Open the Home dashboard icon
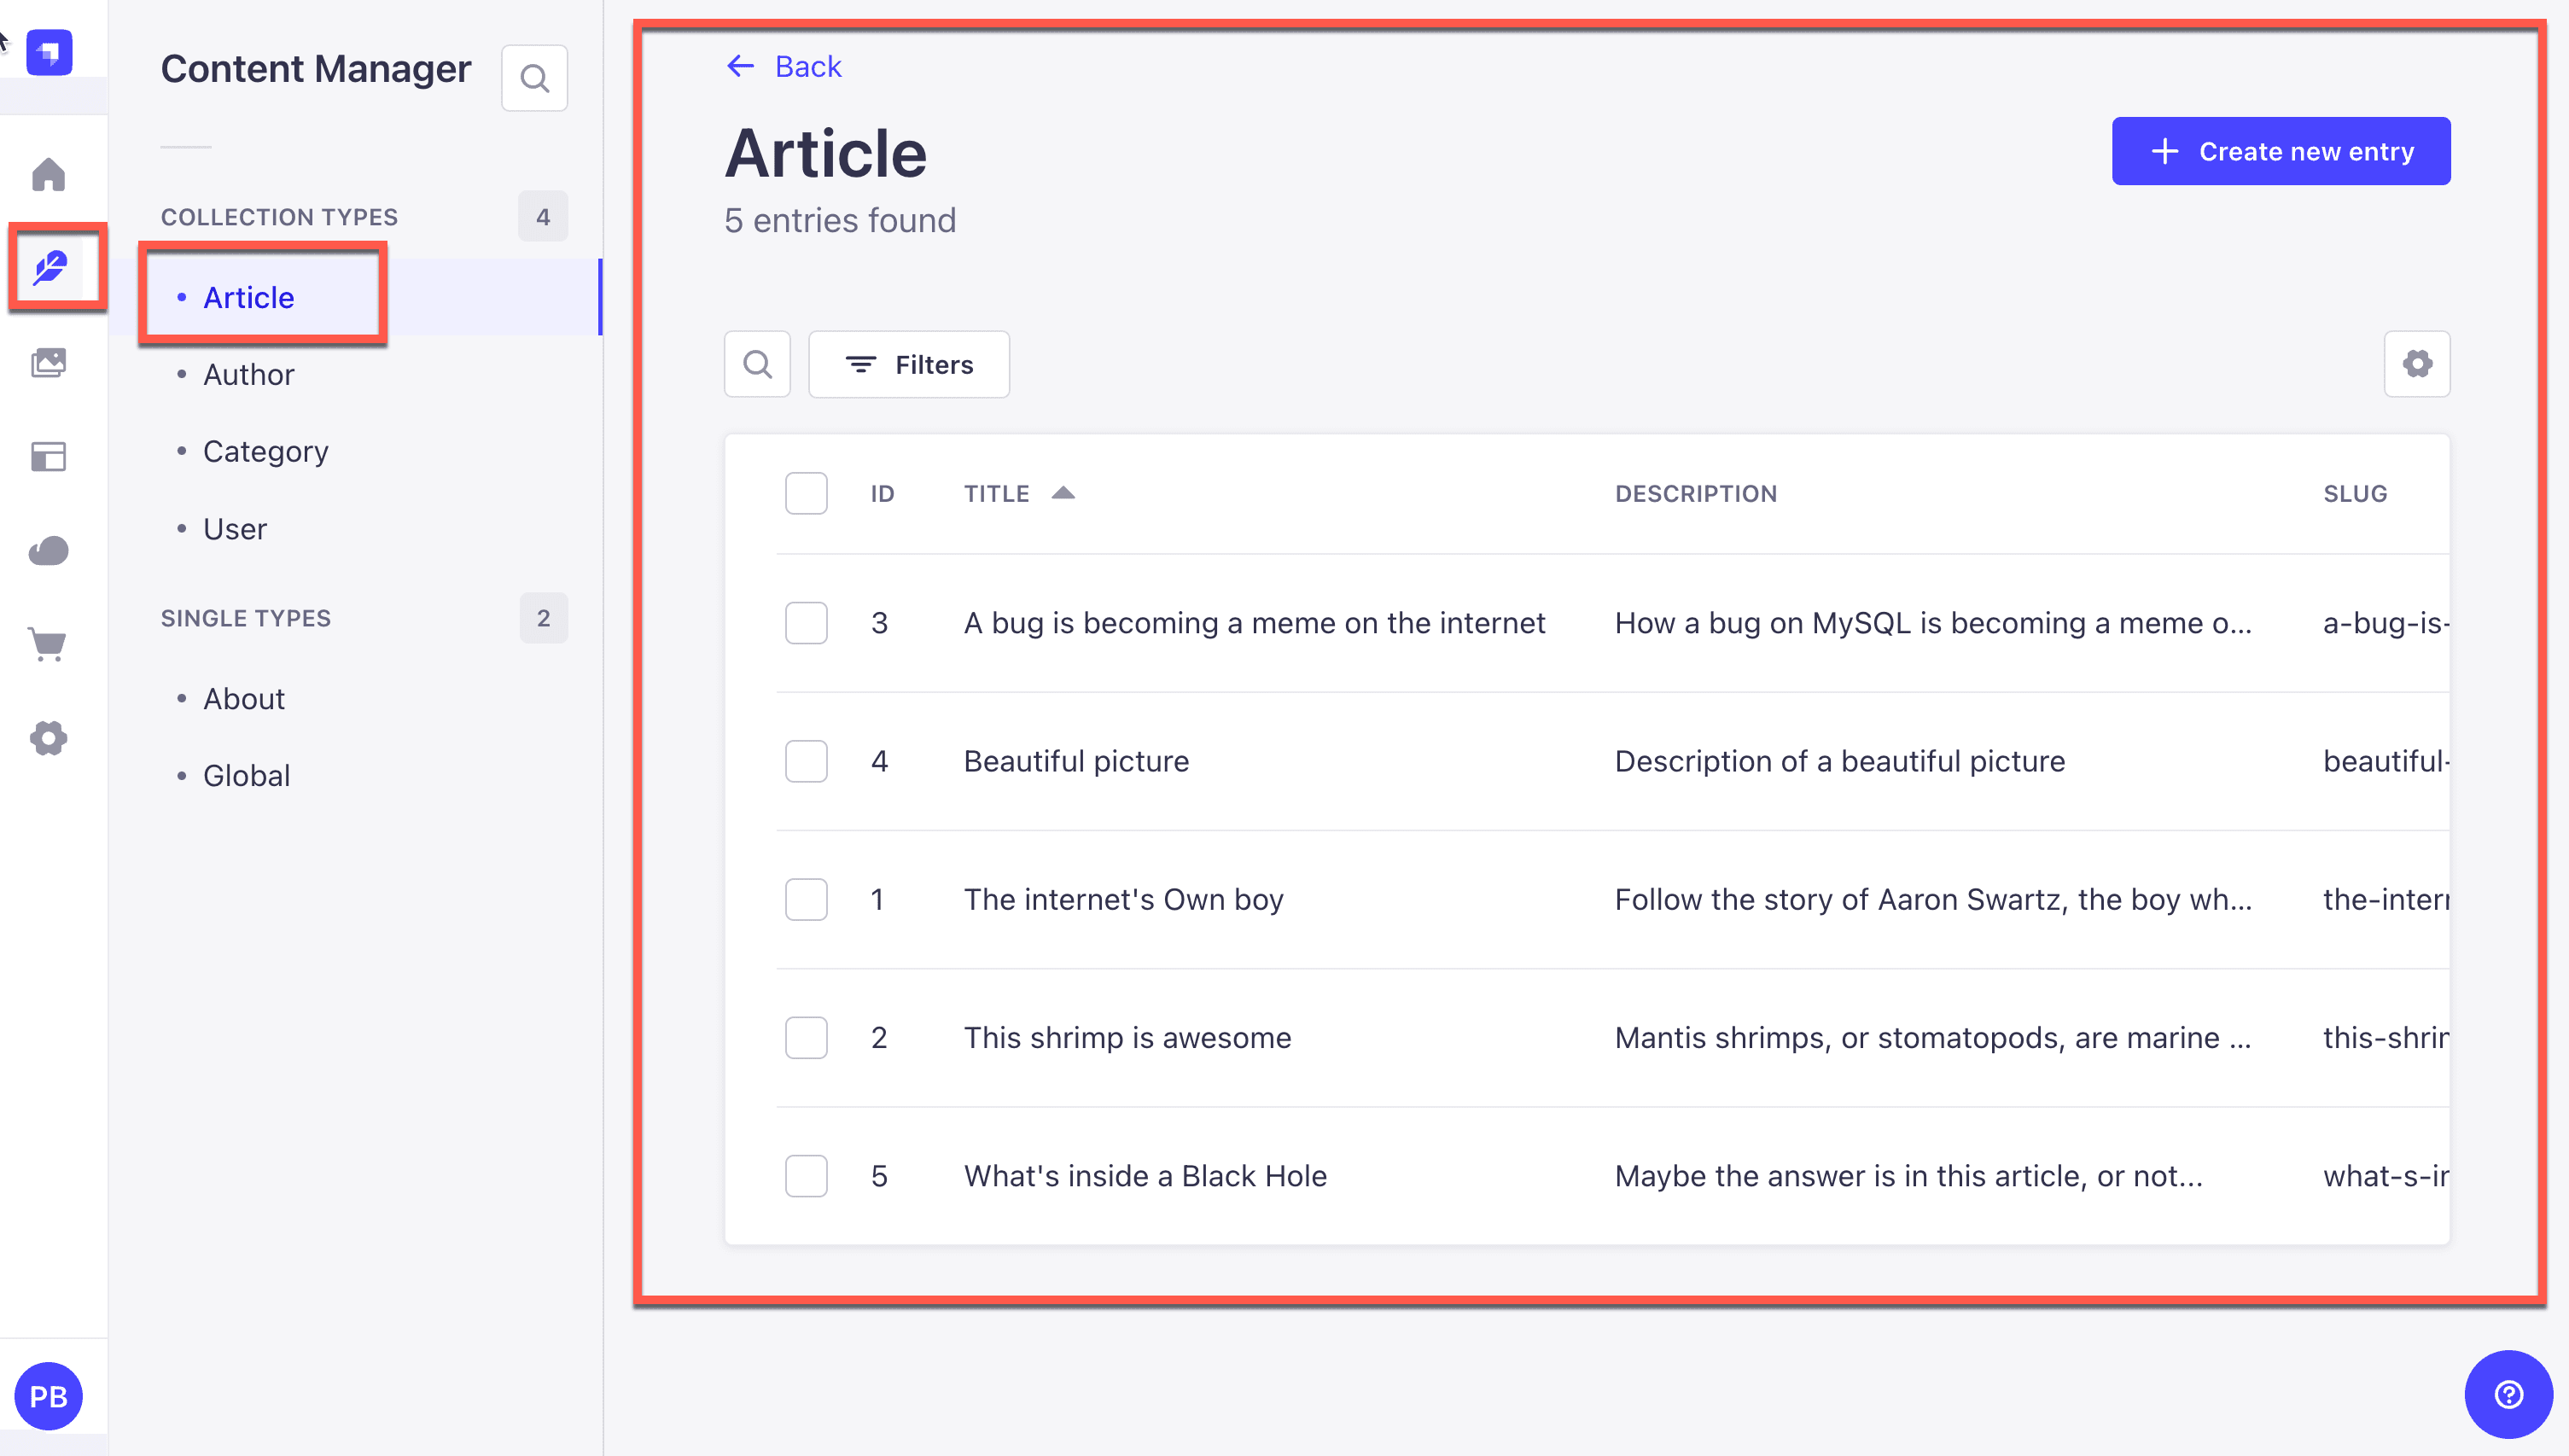2569x1456 pixels. point(49,174)
